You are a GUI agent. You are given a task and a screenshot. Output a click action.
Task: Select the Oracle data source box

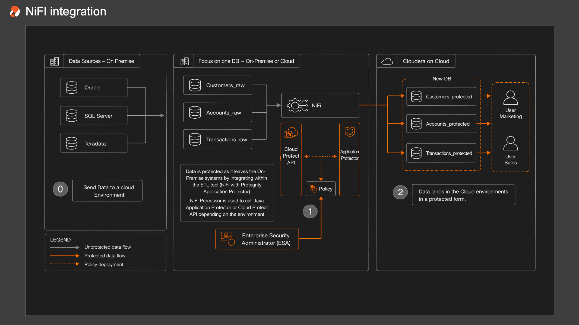pos(94,87)
